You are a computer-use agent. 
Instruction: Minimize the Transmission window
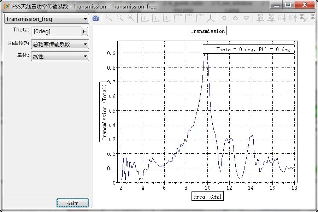tap(276, 5)
